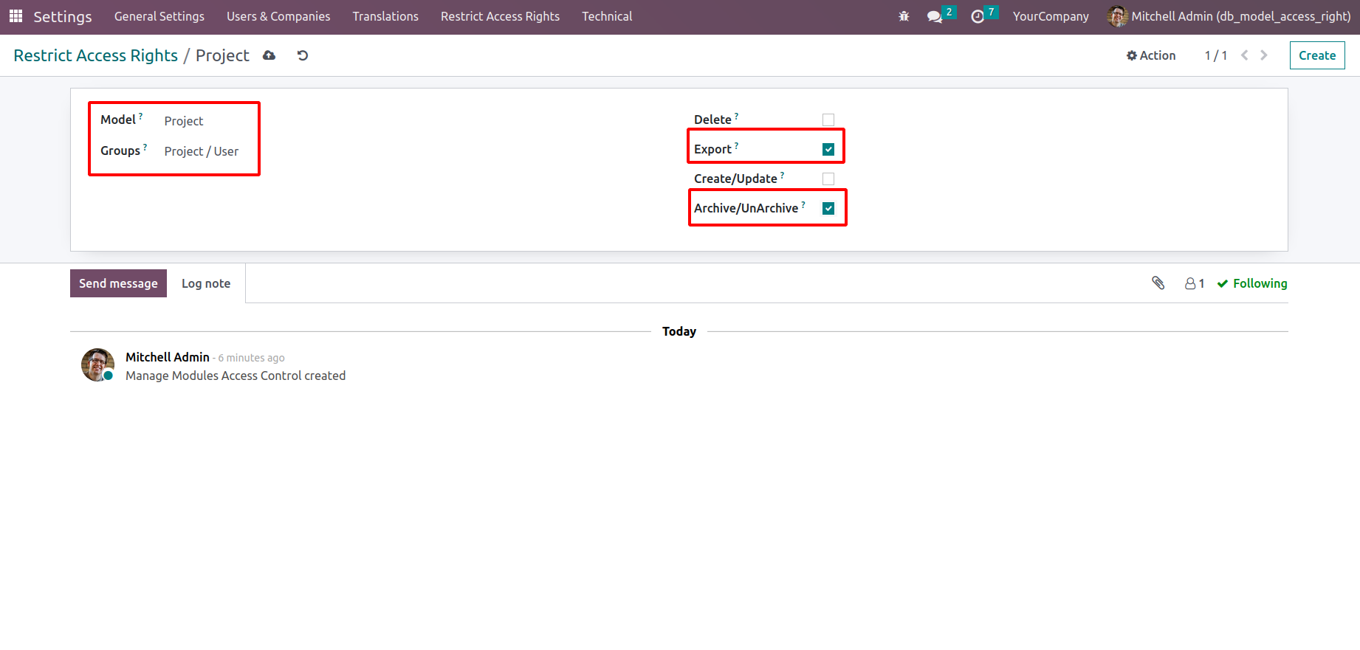The image size is (1360, 650).
Task: Click the paperclip attachments icon
Action: [1158, 283]
